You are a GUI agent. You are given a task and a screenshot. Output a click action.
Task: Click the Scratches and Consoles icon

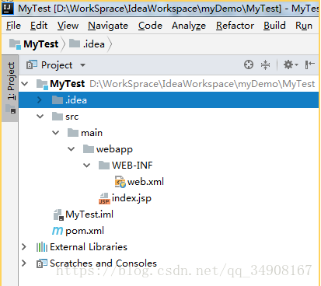(42, 263)
